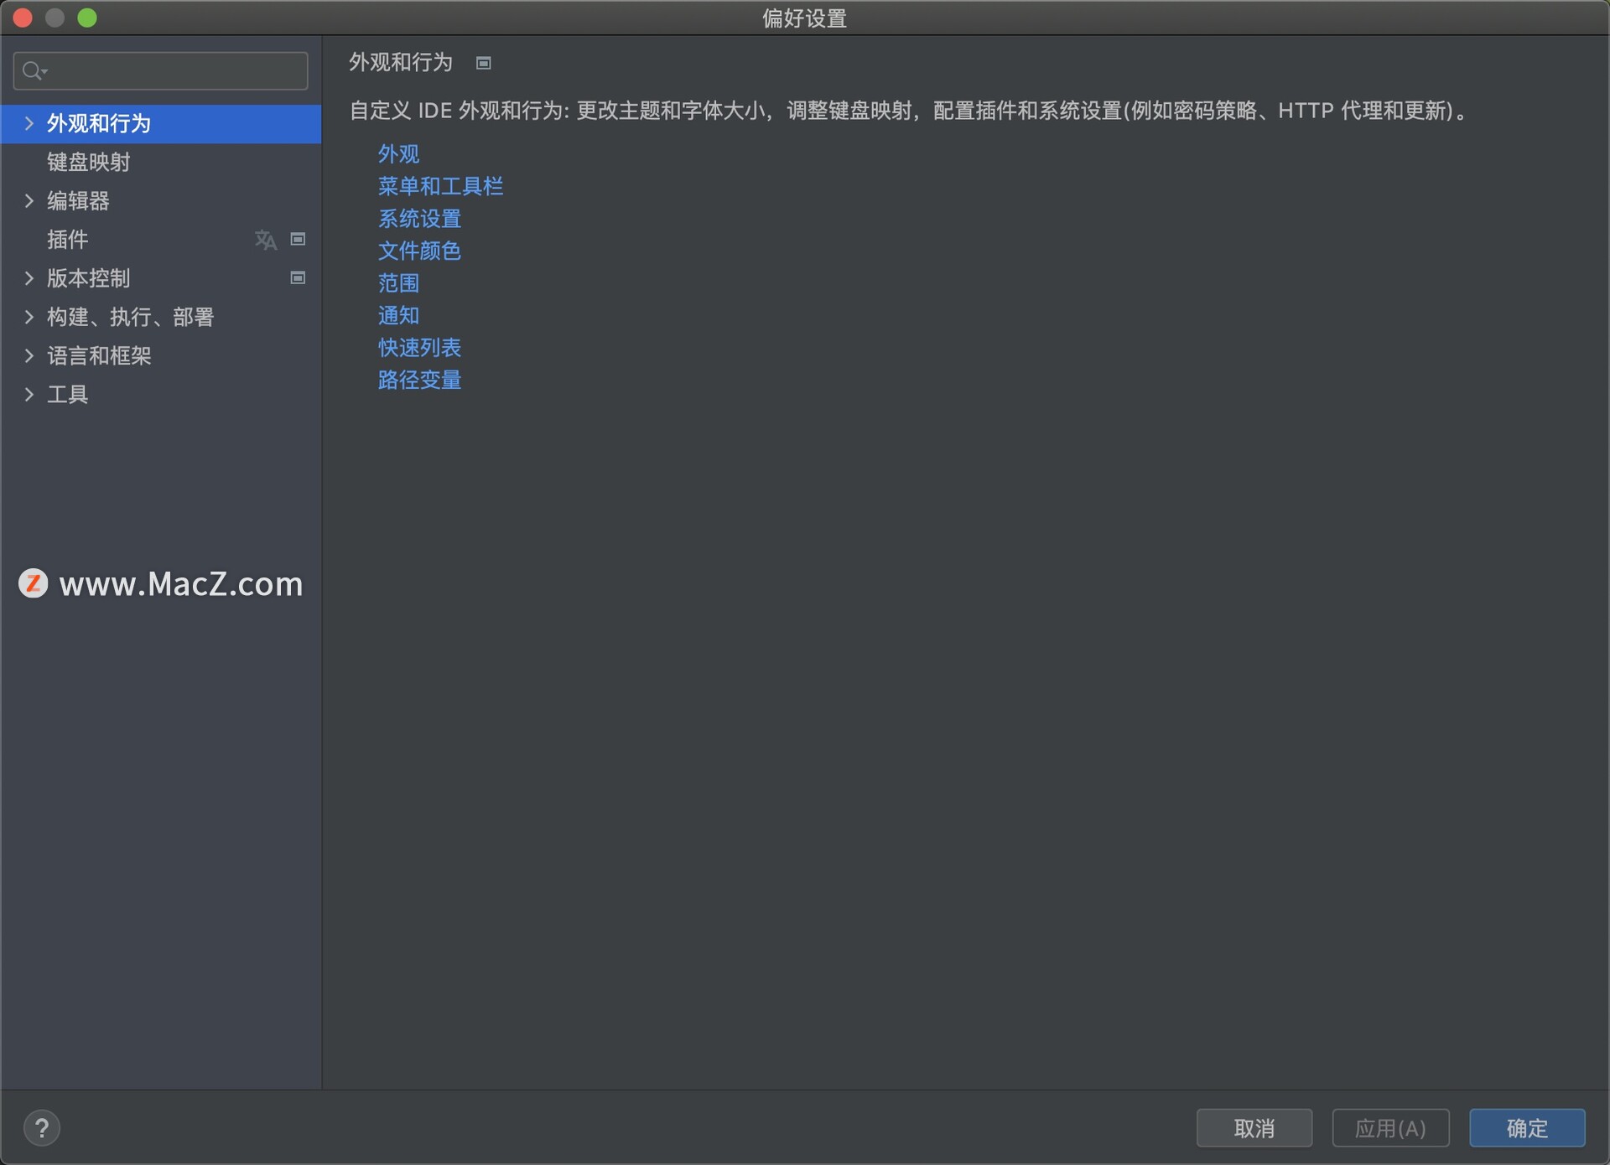Click the green zoom window button
The height and width of the screenshot is (1165, 1610).
[x=87, y=18]
